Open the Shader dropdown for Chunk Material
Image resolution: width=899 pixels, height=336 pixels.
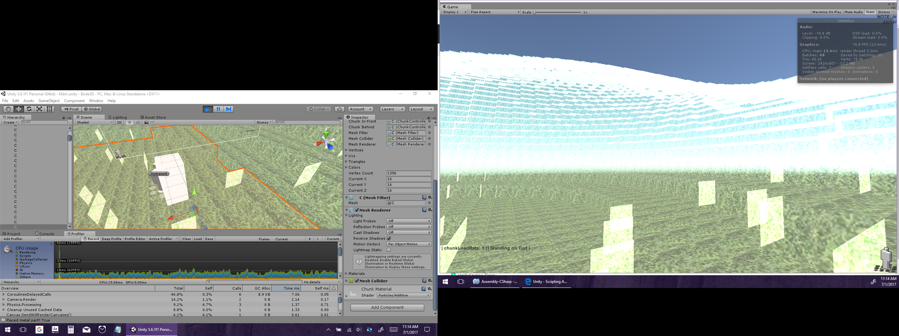[404, 295]
